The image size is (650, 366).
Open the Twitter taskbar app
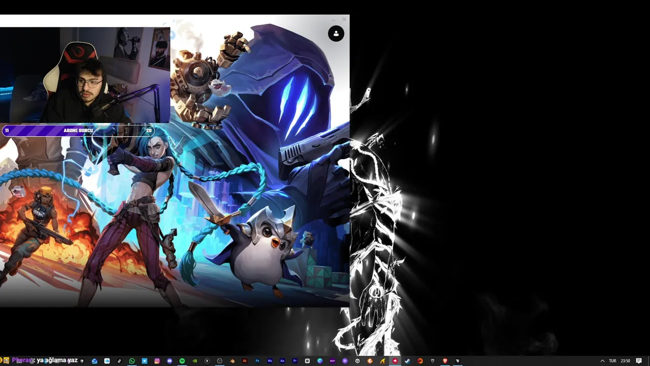[x=144, y=361]
